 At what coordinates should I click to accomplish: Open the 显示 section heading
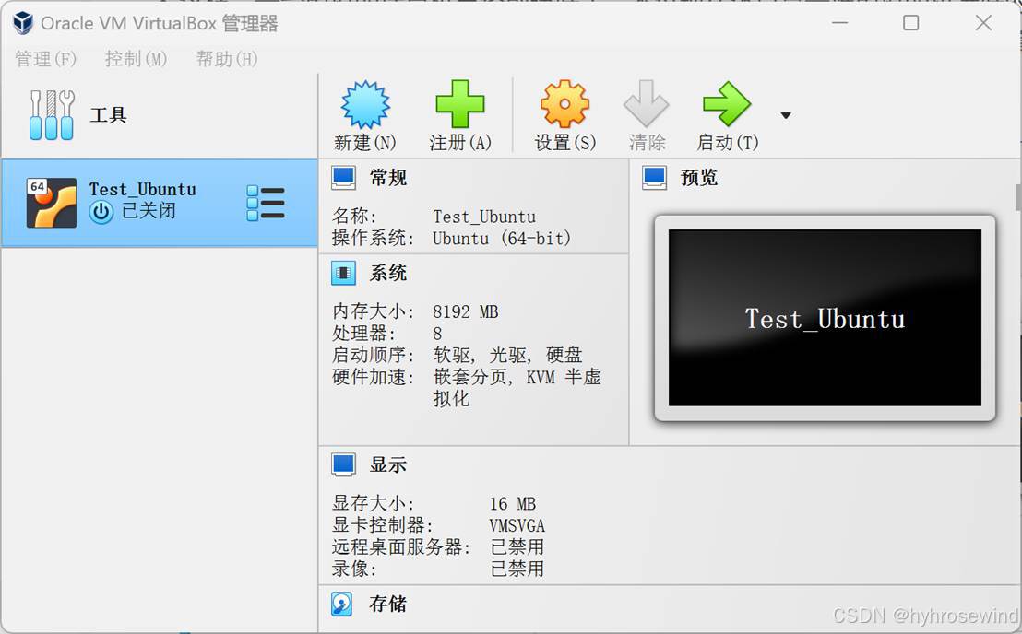(x=388, y=464)
